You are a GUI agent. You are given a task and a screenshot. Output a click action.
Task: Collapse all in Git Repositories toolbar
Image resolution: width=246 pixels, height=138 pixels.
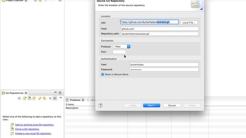pos(19,98)
